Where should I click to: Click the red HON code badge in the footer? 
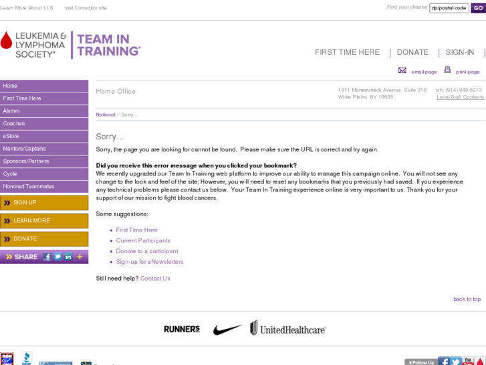point(7,359)
